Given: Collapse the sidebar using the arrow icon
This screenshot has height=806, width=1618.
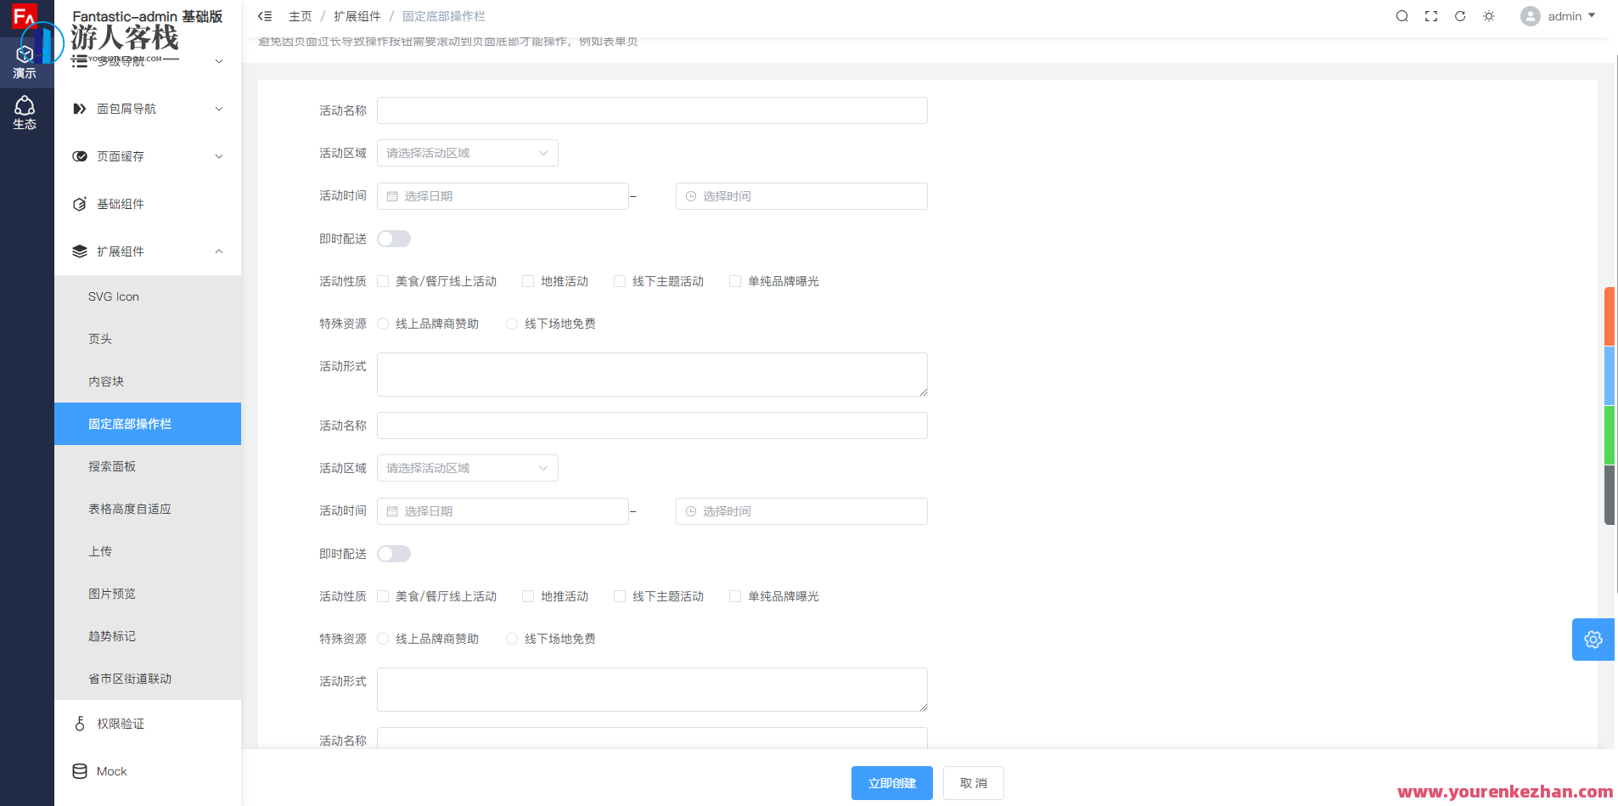Looking at the screenshot, I should 265,15.
